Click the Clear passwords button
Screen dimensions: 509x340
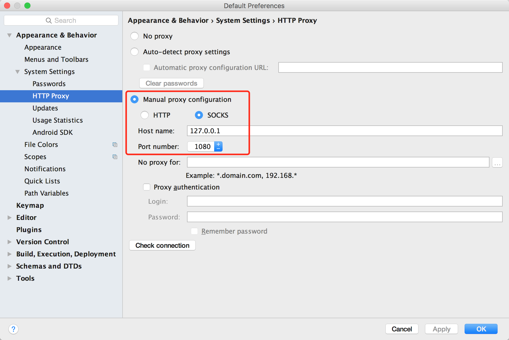point(172,83)
